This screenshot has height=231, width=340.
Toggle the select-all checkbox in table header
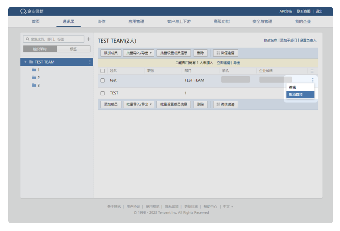[x=103, y=71]
